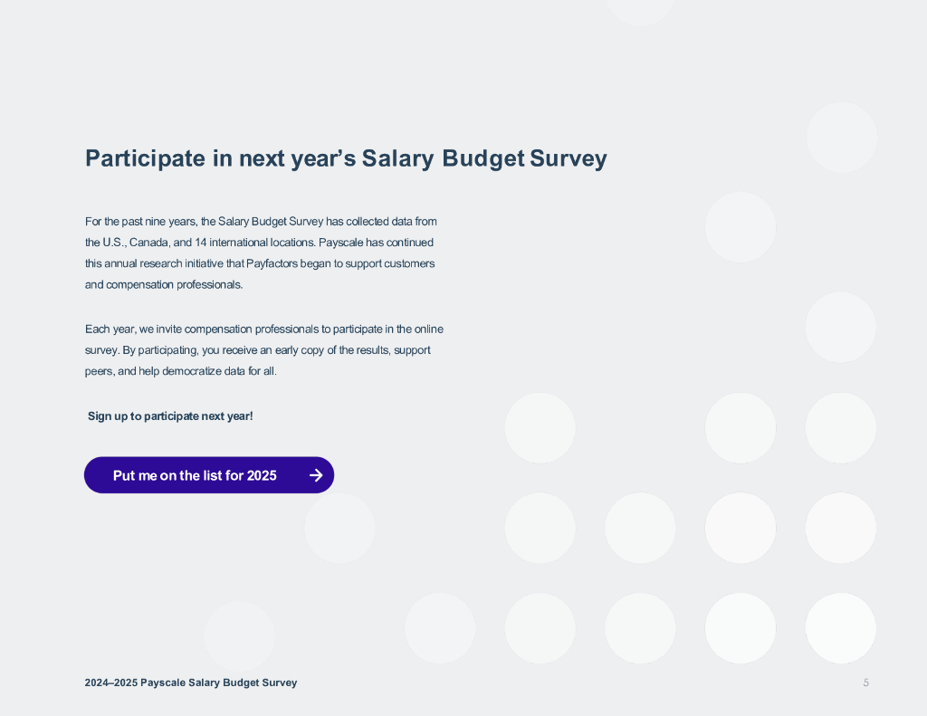The width and height of the screenshot is (927, 716).
Task: Click the word "Canada" in the first paragraph
Action: click(149, 243)
